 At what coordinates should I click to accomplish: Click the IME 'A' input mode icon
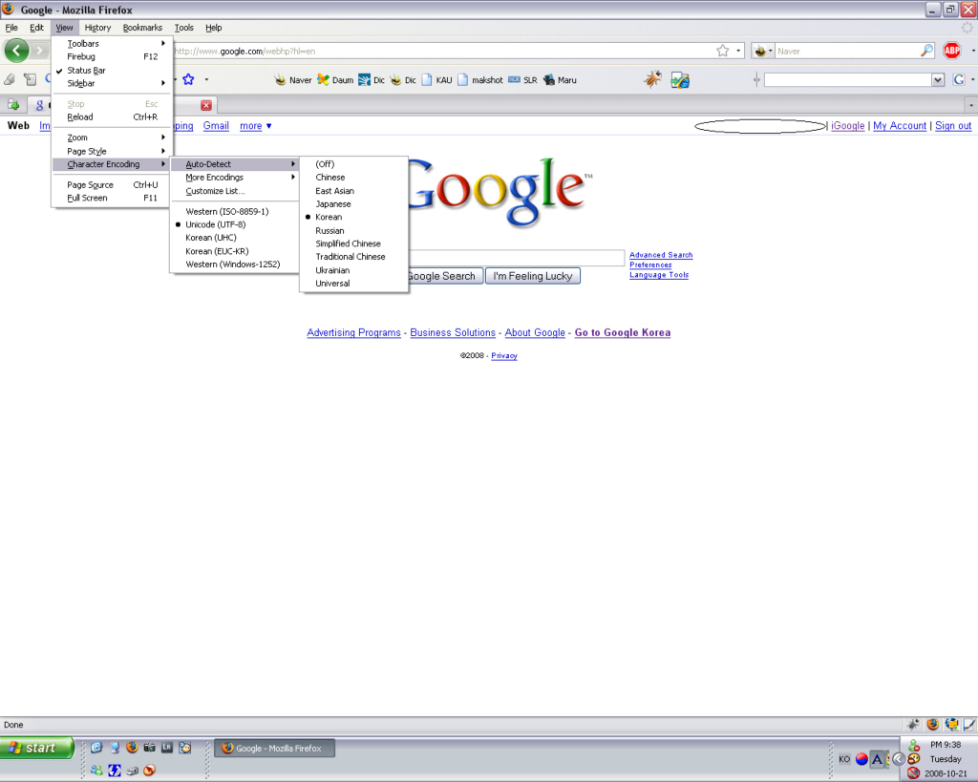click(x=877, y=759)
